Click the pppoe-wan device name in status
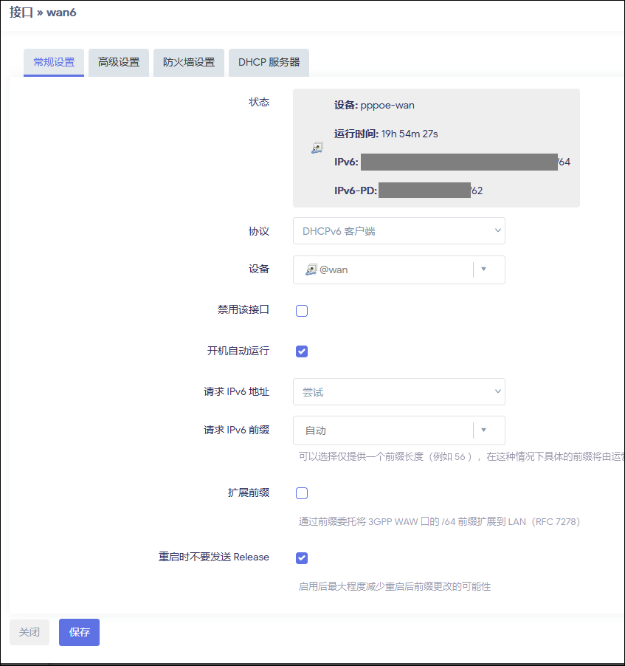Screen dimensions: 625x666 click(387, 105)
